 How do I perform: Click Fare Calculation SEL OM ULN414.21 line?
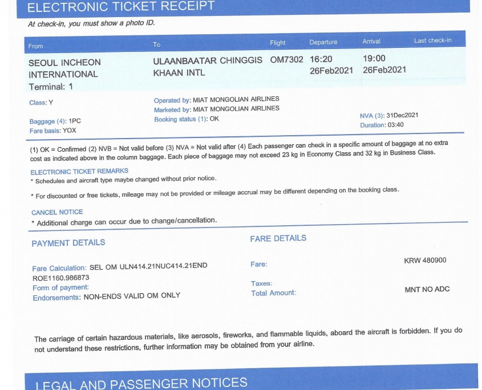point(120,267)
